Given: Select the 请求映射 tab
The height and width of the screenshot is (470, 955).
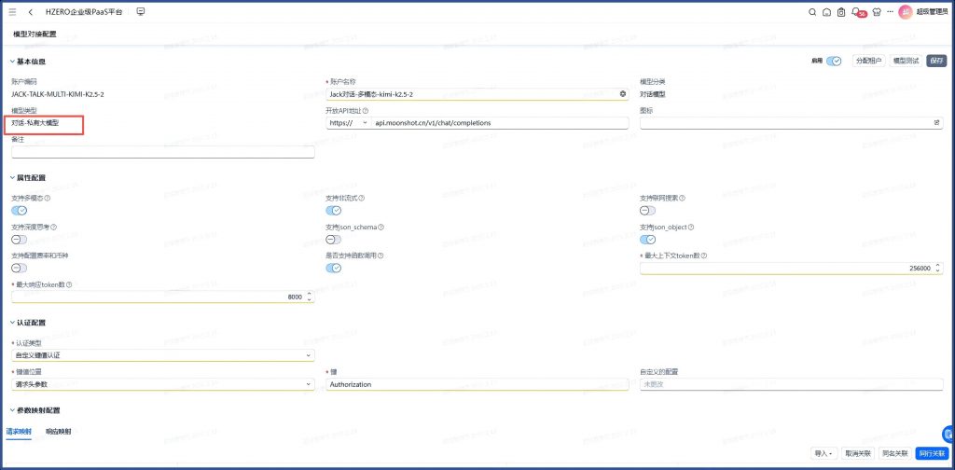Looking at the screenshot, I should [19, 432].
